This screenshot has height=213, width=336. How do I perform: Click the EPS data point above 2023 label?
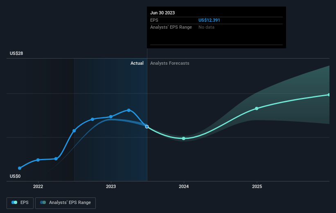point(111,117)
